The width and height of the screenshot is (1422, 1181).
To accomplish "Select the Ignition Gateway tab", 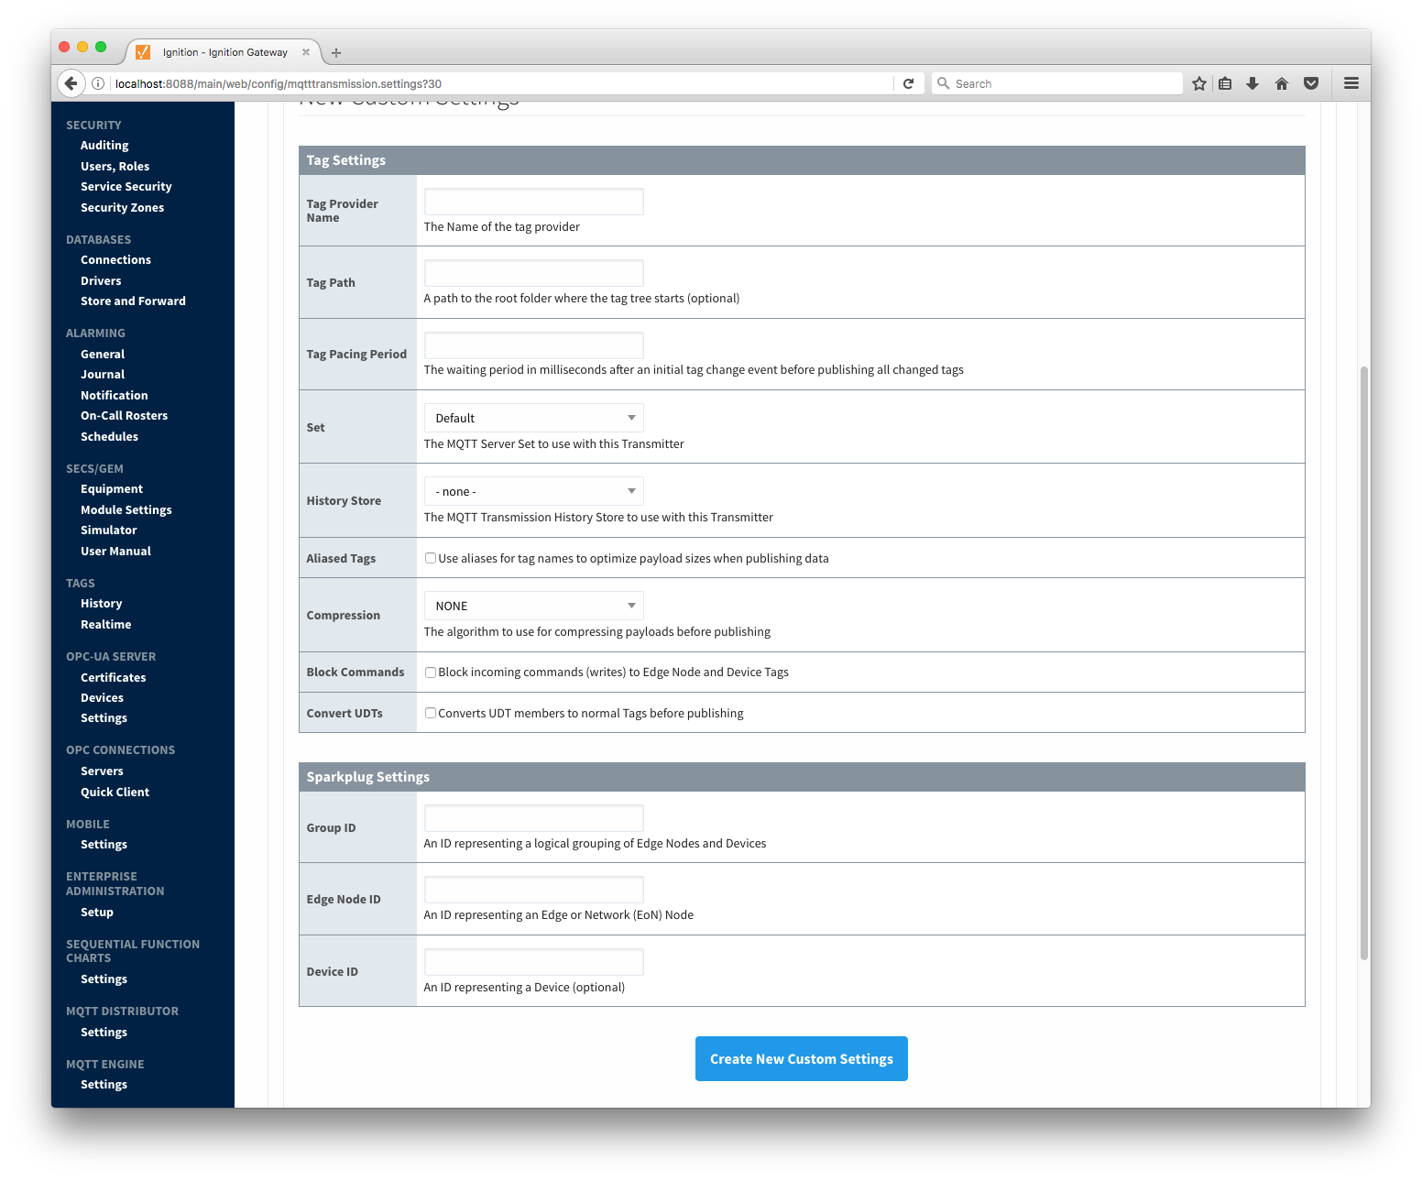I will pyautogui.click(x=224, y=52).
